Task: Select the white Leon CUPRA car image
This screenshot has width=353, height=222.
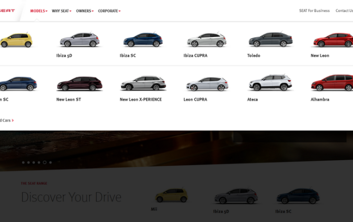Action: pos(206,84)
